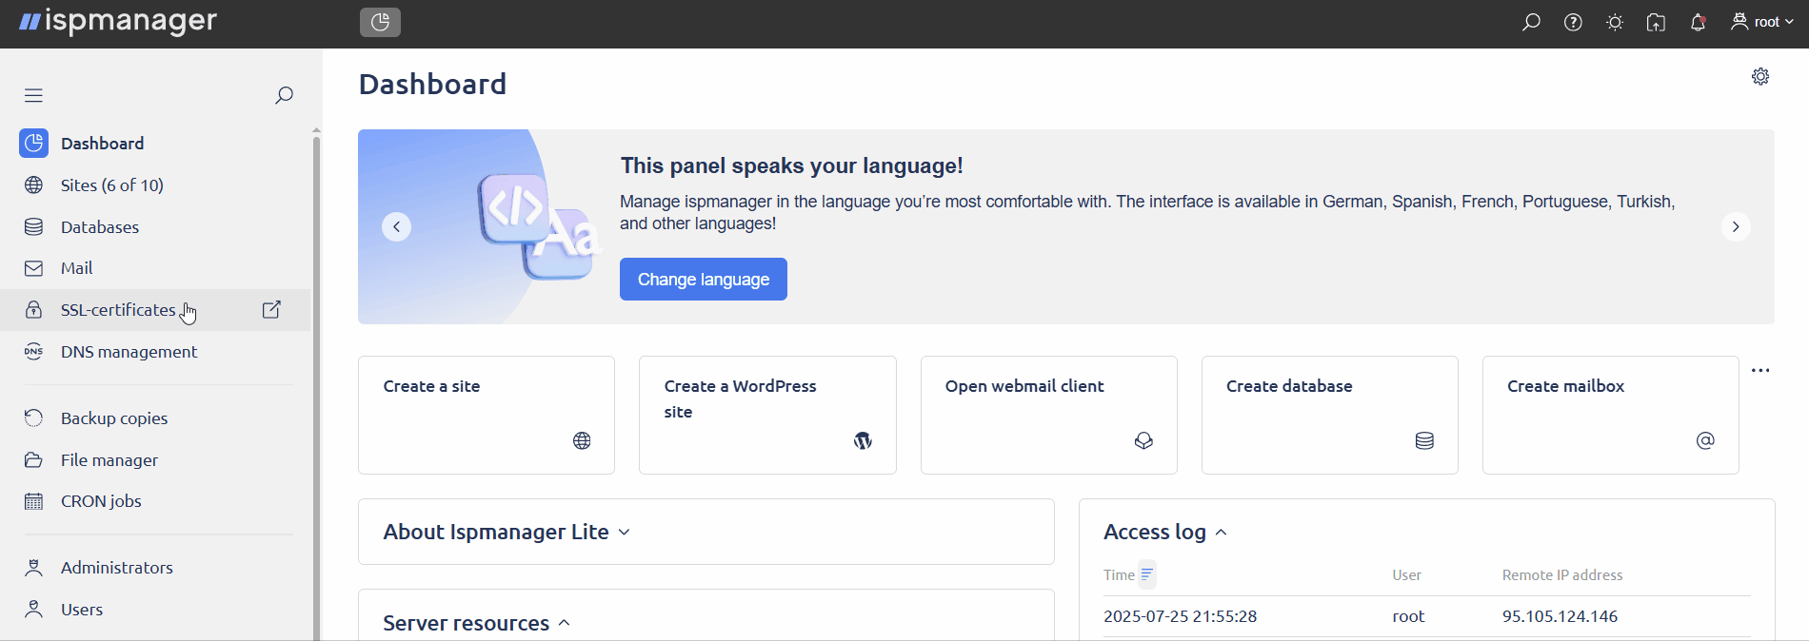Open global search magnifier in top bar
The width and height of the screenshot is (1809, 641).
point(1531,22)
